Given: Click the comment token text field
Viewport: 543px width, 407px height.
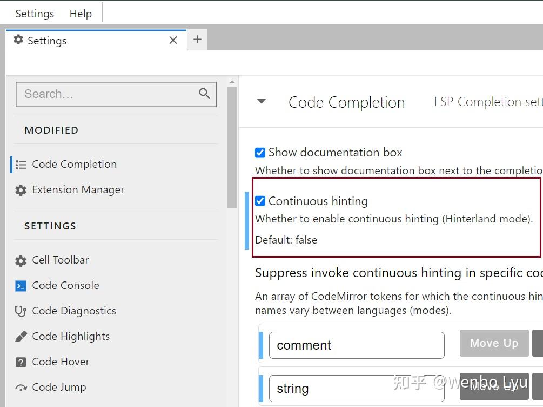Looking at the screenshot, I should (357, 345).
